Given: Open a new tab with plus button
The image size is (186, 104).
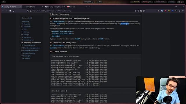Looking at the screenshot, I should (90, 7).
